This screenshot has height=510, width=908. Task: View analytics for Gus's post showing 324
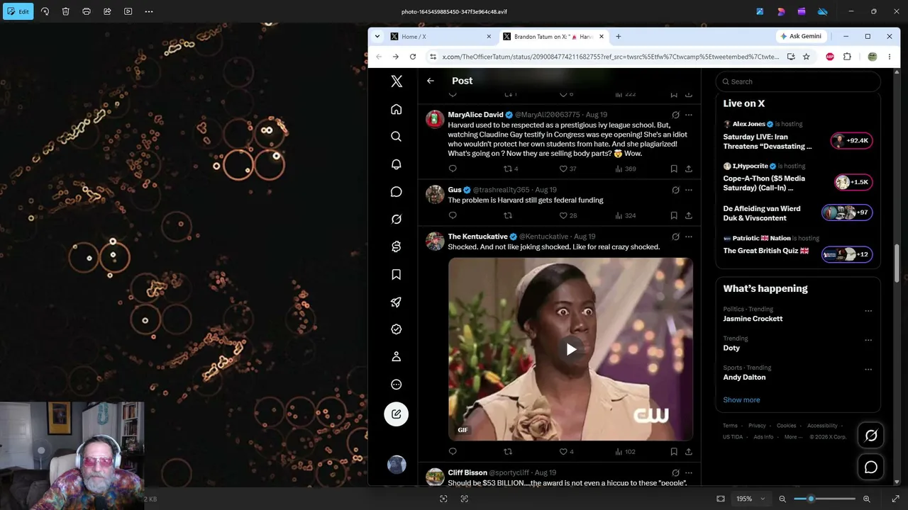point(625,215)
